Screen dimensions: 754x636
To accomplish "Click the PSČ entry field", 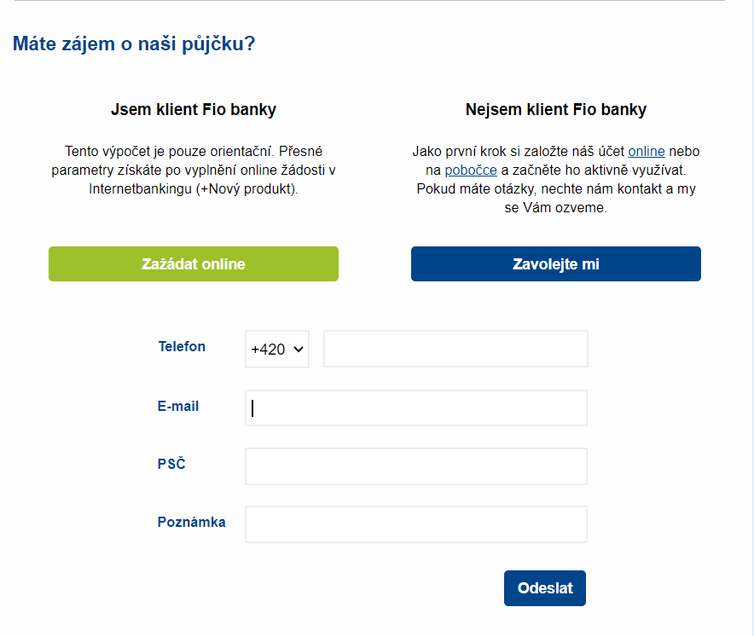I will coord(415,465).
